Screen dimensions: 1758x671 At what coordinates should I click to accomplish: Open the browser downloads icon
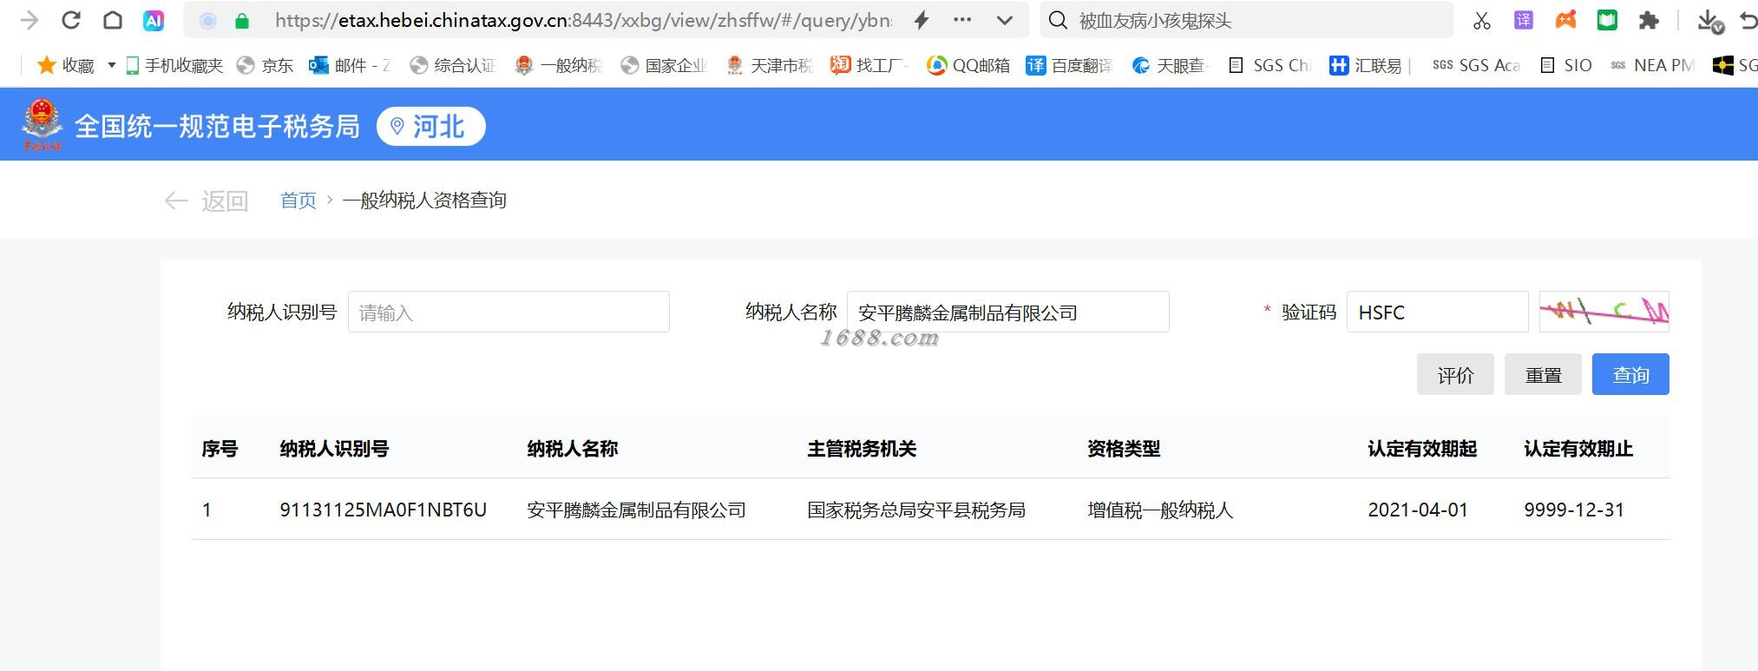tap(1709, 21)
